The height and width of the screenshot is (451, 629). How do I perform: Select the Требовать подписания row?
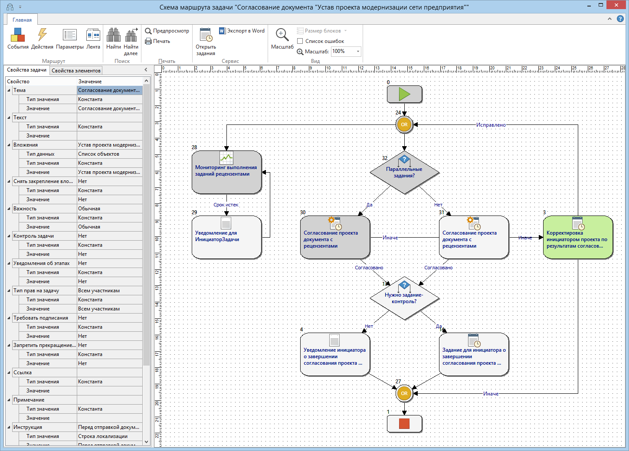click(x=74, y=318)
